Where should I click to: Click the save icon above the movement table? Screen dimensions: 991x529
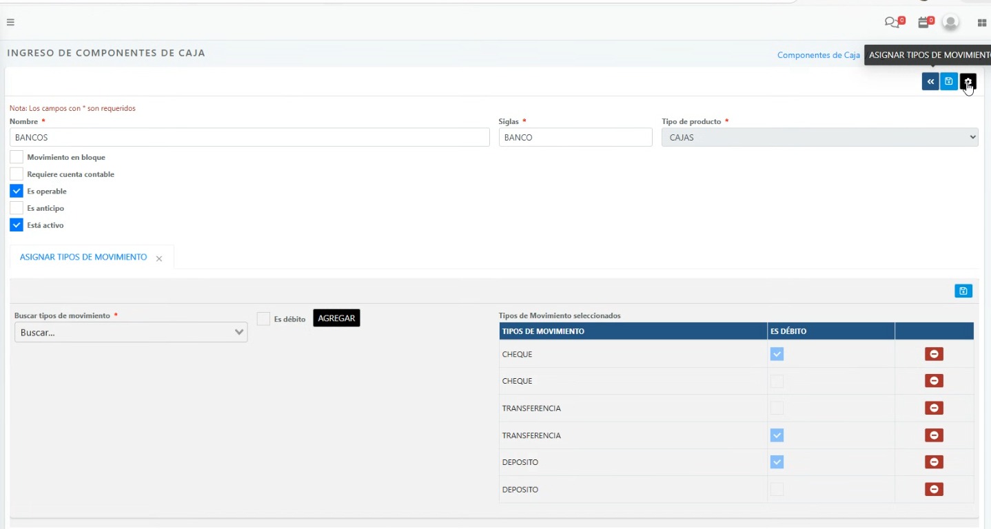(x=963, y=290)
